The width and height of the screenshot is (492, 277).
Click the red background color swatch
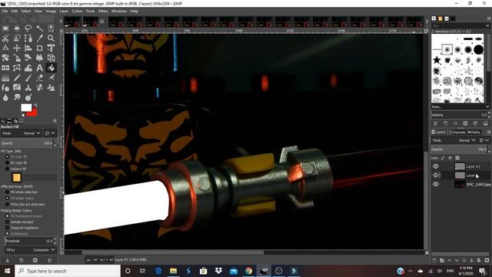[x=33, y=113]
